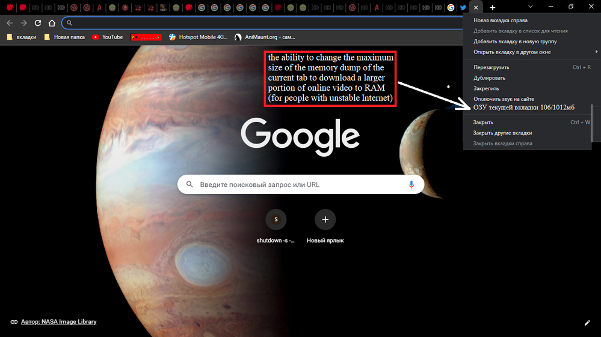Open the tab search chevron
The width and height of the screenshot is (601, 337).
coord(531,7)
